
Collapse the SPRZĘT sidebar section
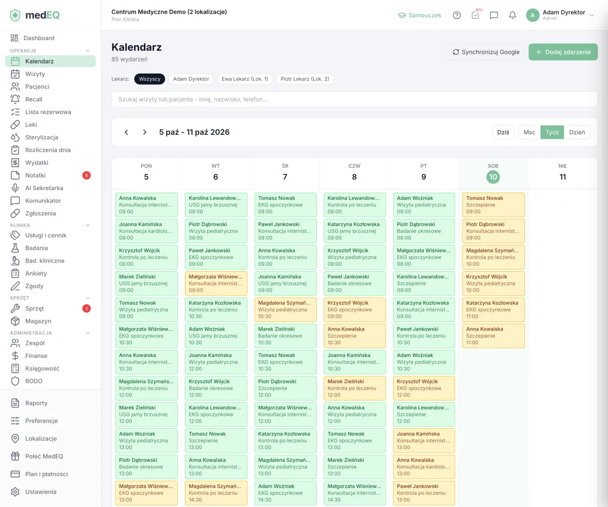[88, 298]
